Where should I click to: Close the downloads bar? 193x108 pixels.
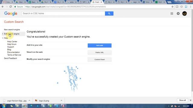(x=191, y=100)
